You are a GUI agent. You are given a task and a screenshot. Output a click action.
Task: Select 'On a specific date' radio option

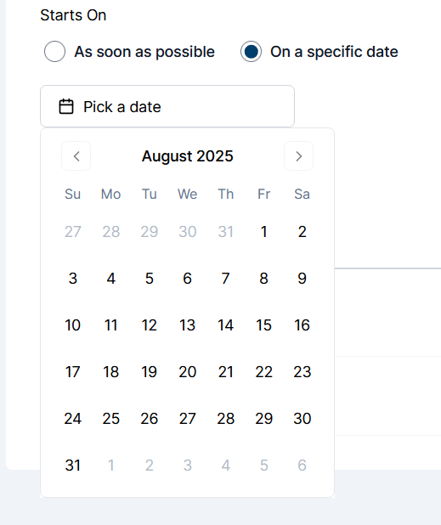click(x=251, y=52)
